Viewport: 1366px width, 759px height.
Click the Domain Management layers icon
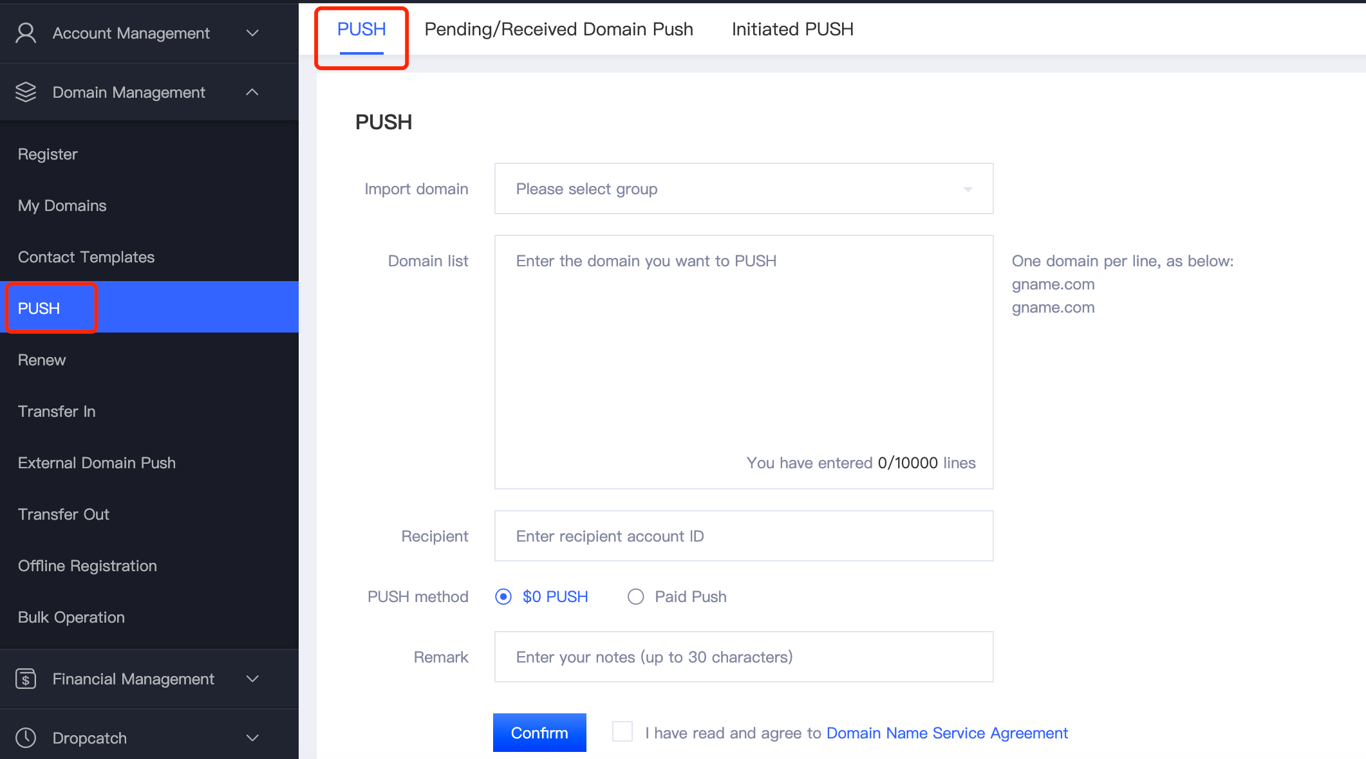pyautogui.click(x=26, y=92)
